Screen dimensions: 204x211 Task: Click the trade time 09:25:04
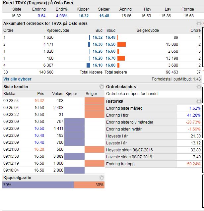(x=11, y=108)
